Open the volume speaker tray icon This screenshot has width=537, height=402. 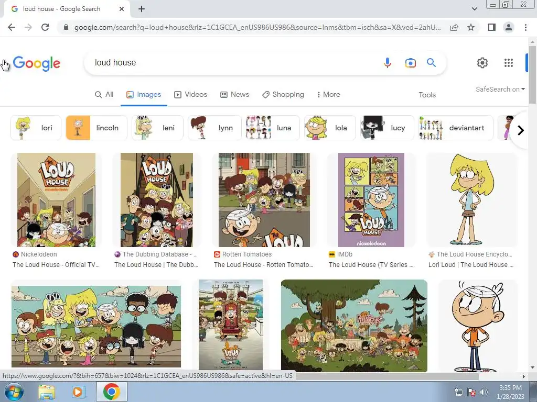(x=484, y=392)
